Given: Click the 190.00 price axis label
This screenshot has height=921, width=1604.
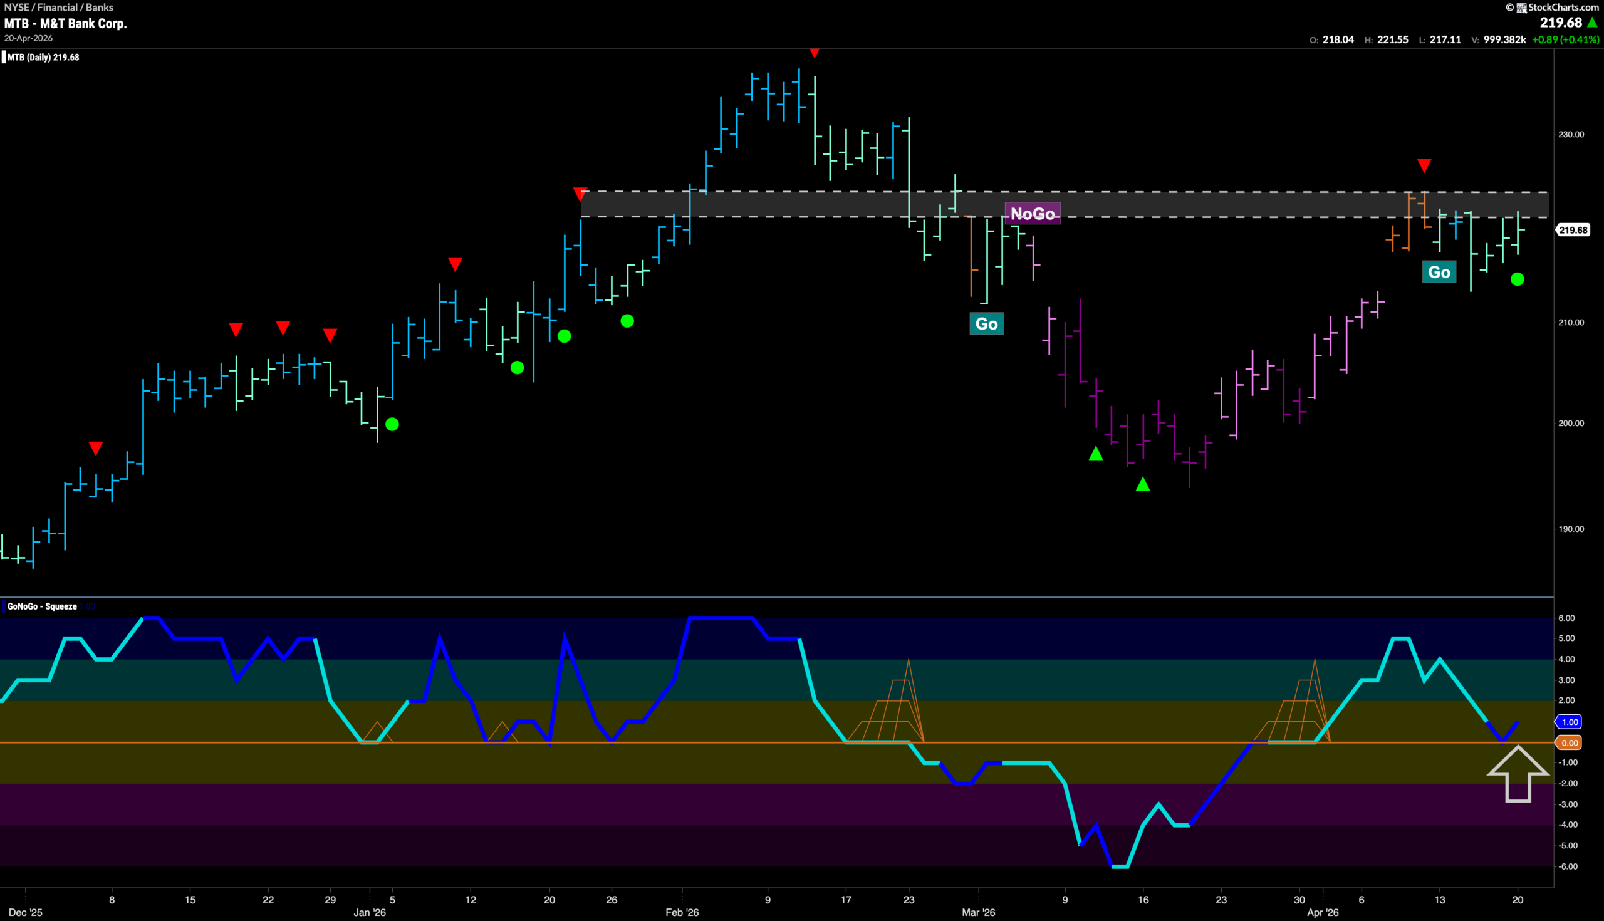Looking at the screenshot, I should 1571,529.
